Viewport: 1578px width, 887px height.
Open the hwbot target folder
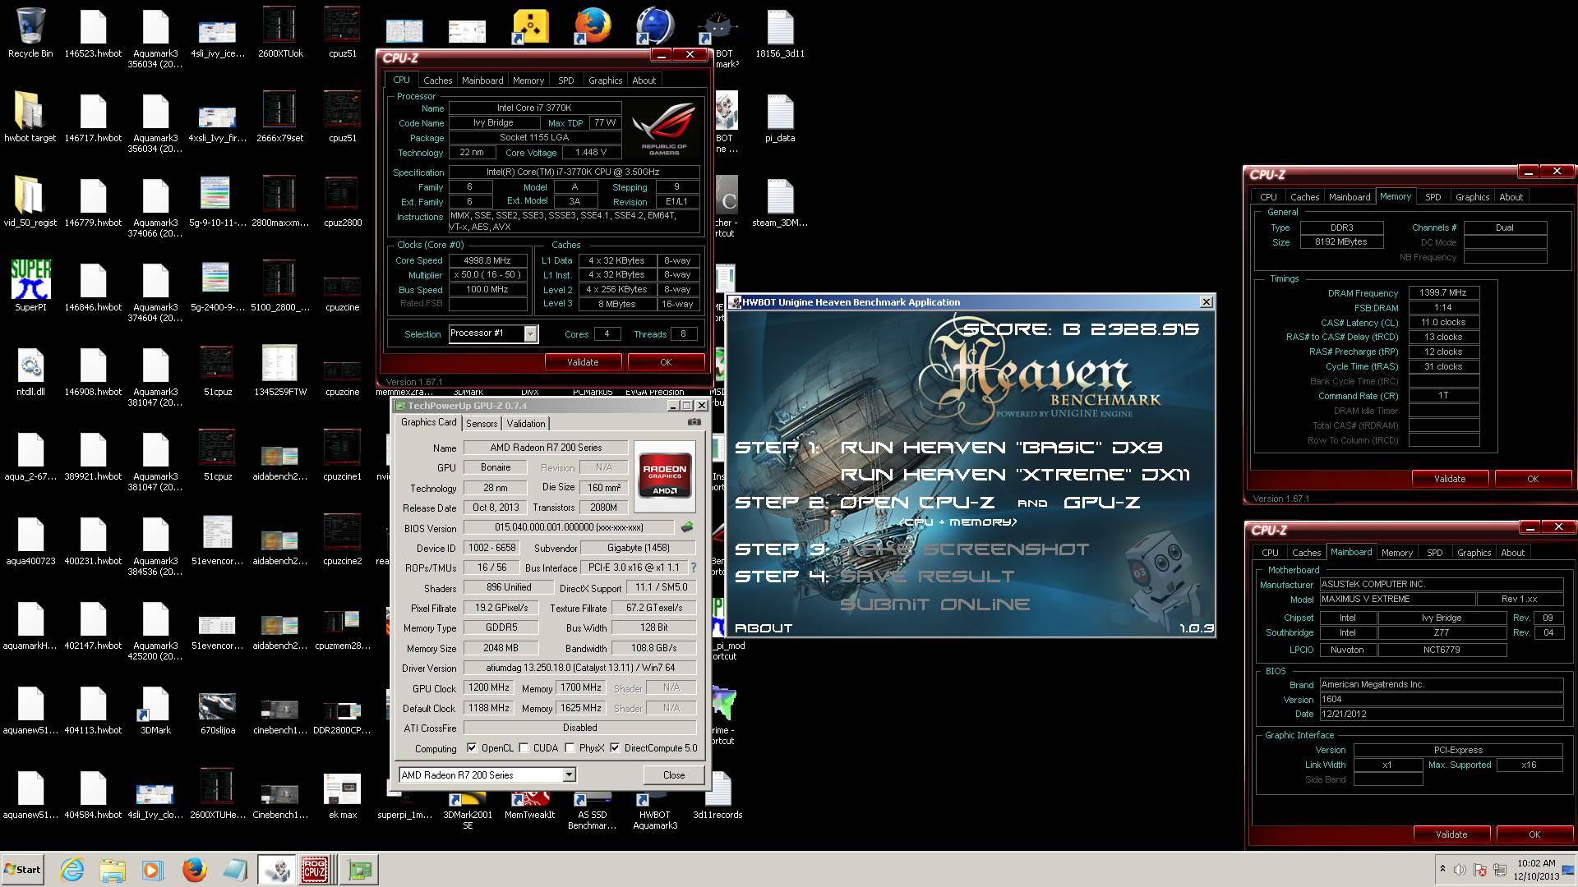click(x=30, y=116)
